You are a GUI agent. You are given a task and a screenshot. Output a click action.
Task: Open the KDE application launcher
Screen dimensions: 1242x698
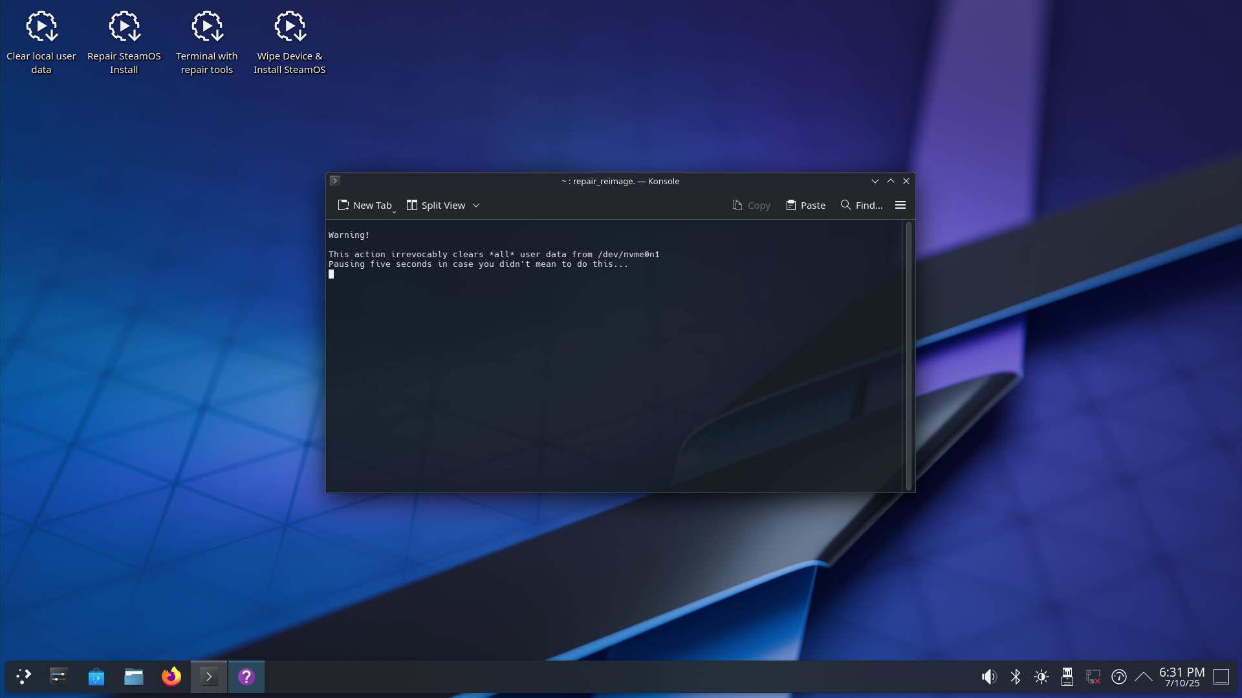(x=23, y=677)
